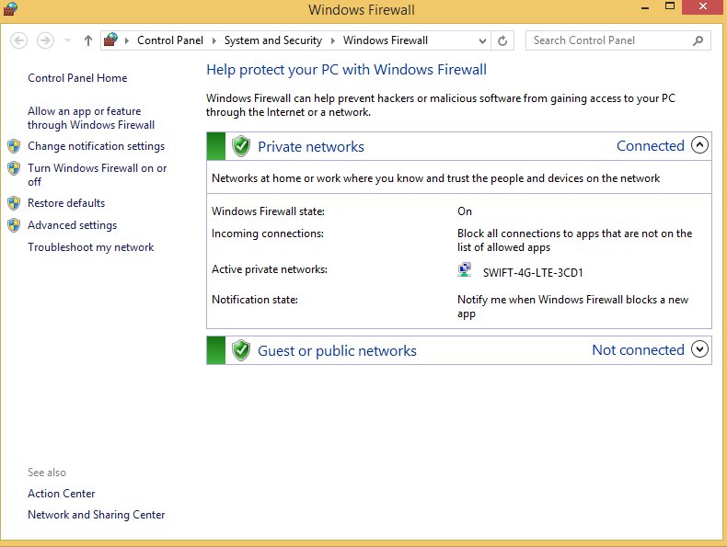727x547 pixels.
Task: Open Troubleshoot my network link
Action: [x=90, y=247]
